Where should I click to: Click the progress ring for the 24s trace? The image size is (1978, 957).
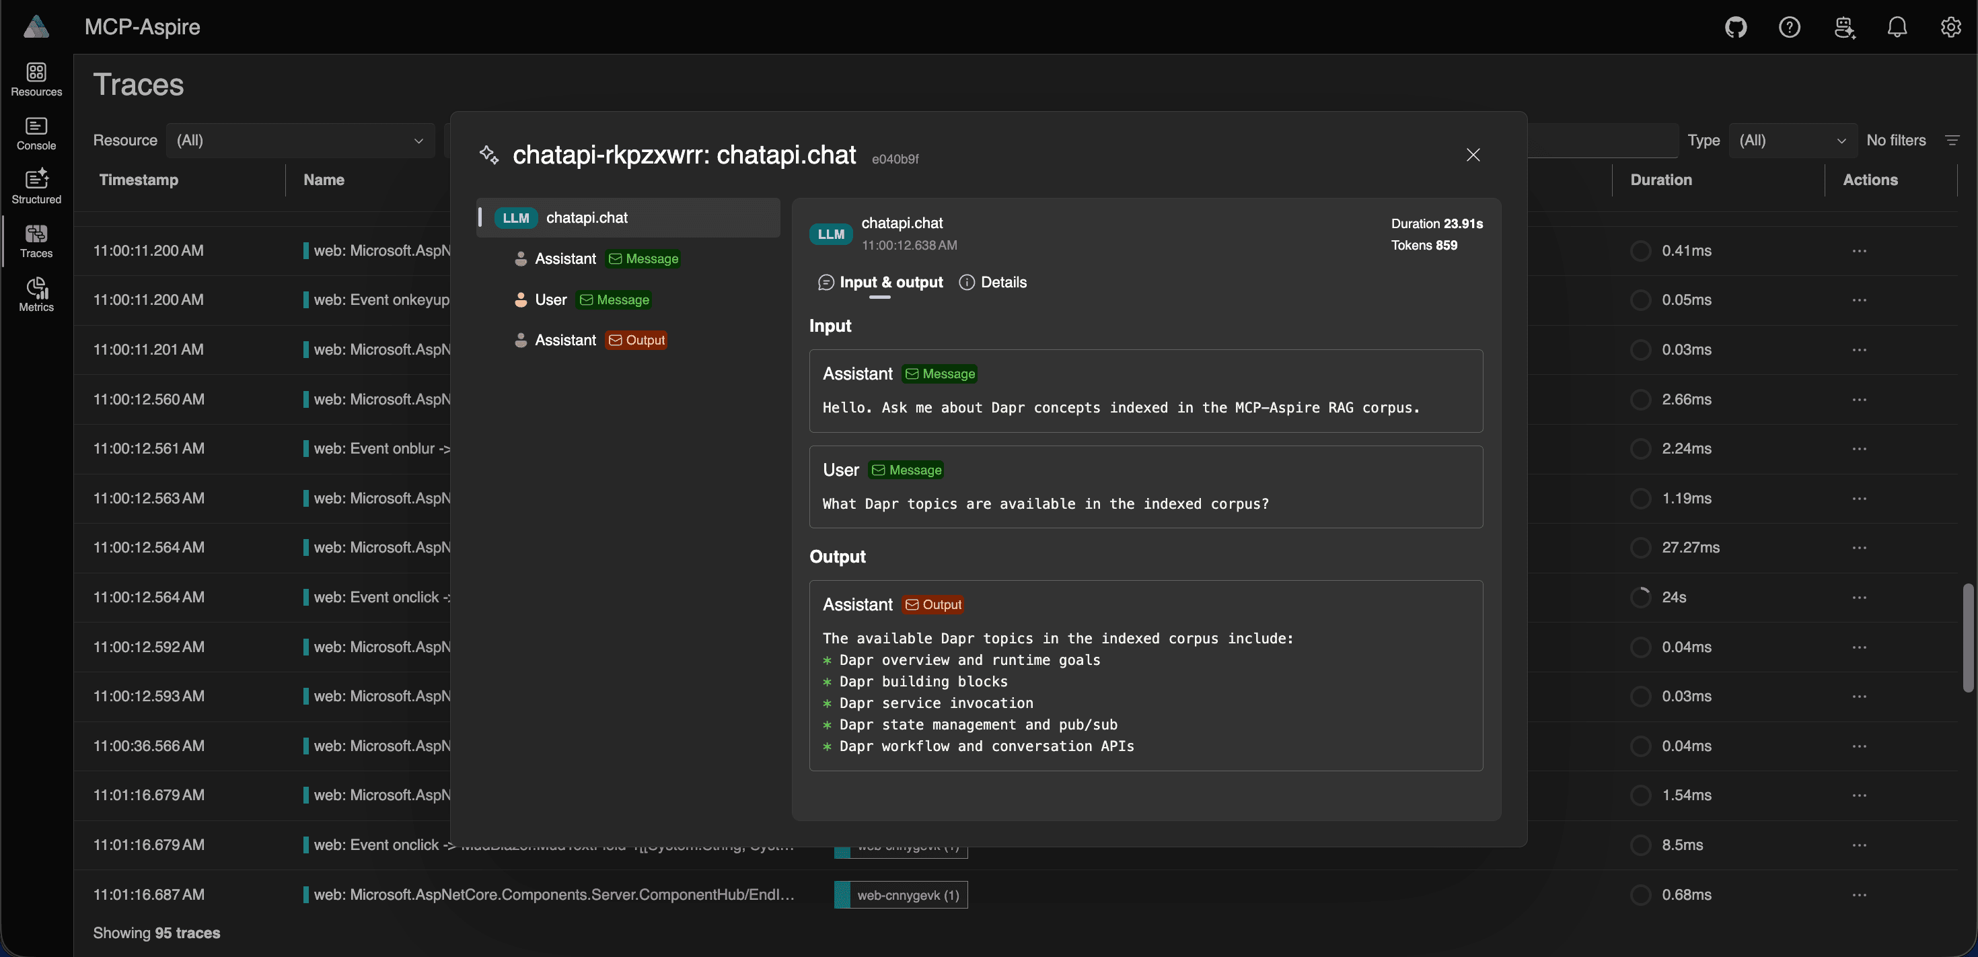pos(1640,598)
